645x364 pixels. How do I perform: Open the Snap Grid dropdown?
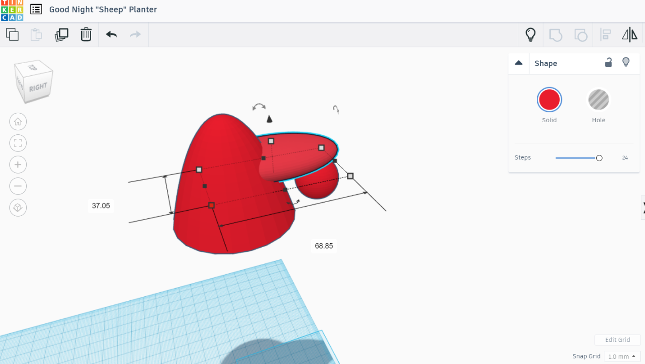pyautogui.click(x=622, y=356)
